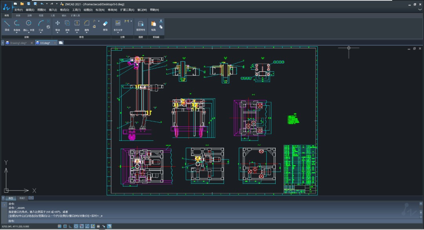424x230 pixels.
Task: Toggle Snap mode in status bar
Action: (60, 226)
